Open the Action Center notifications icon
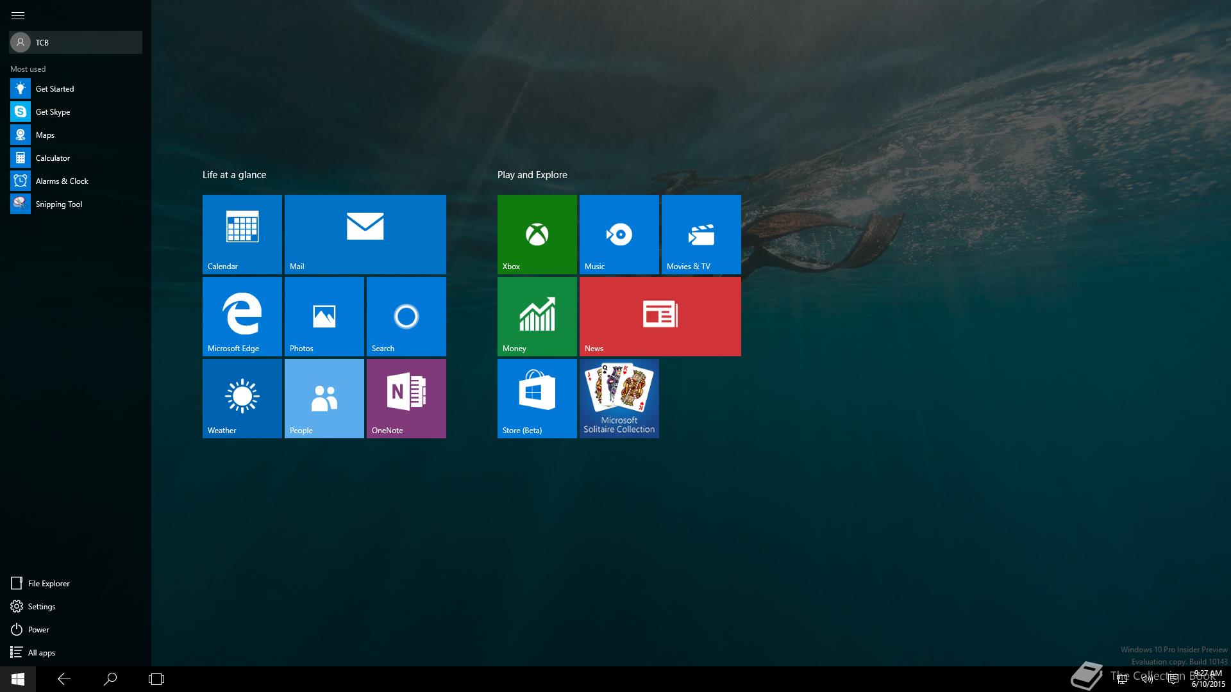 (x=1173, y=679)
